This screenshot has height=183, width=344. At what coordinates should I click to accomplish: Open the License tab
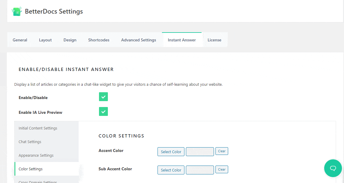pyautogui.click(x=214, y=40)
